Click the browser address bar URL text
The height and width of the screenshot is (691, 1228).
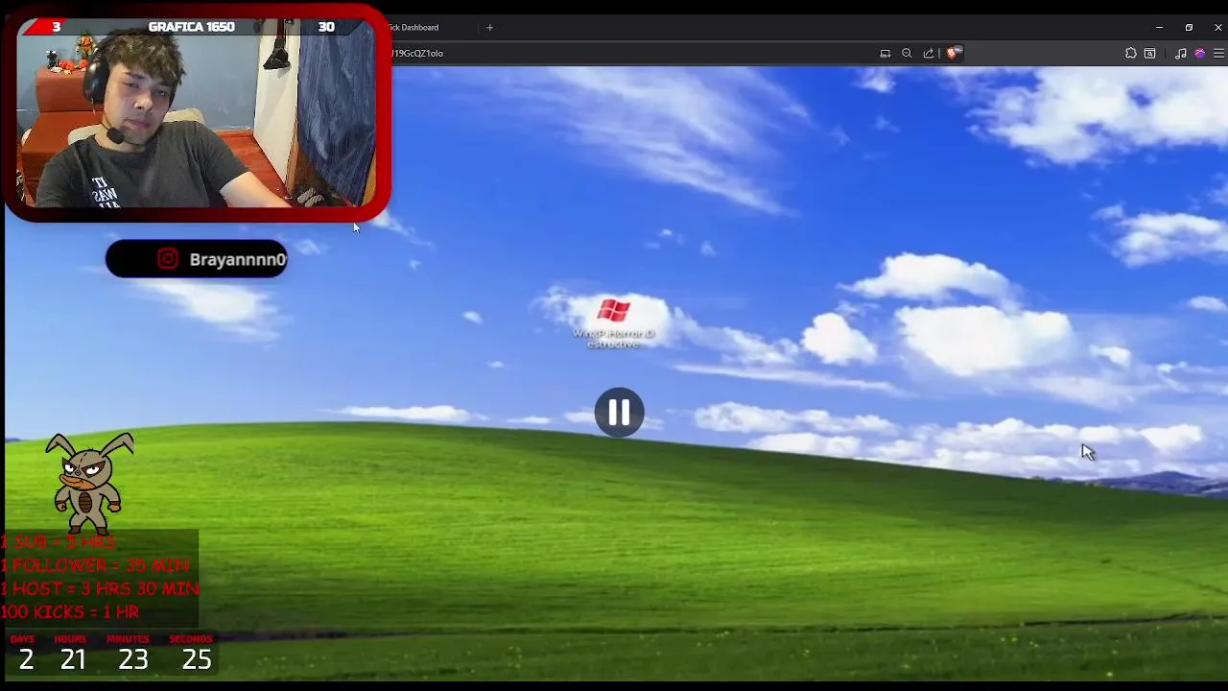click(417, 53)
